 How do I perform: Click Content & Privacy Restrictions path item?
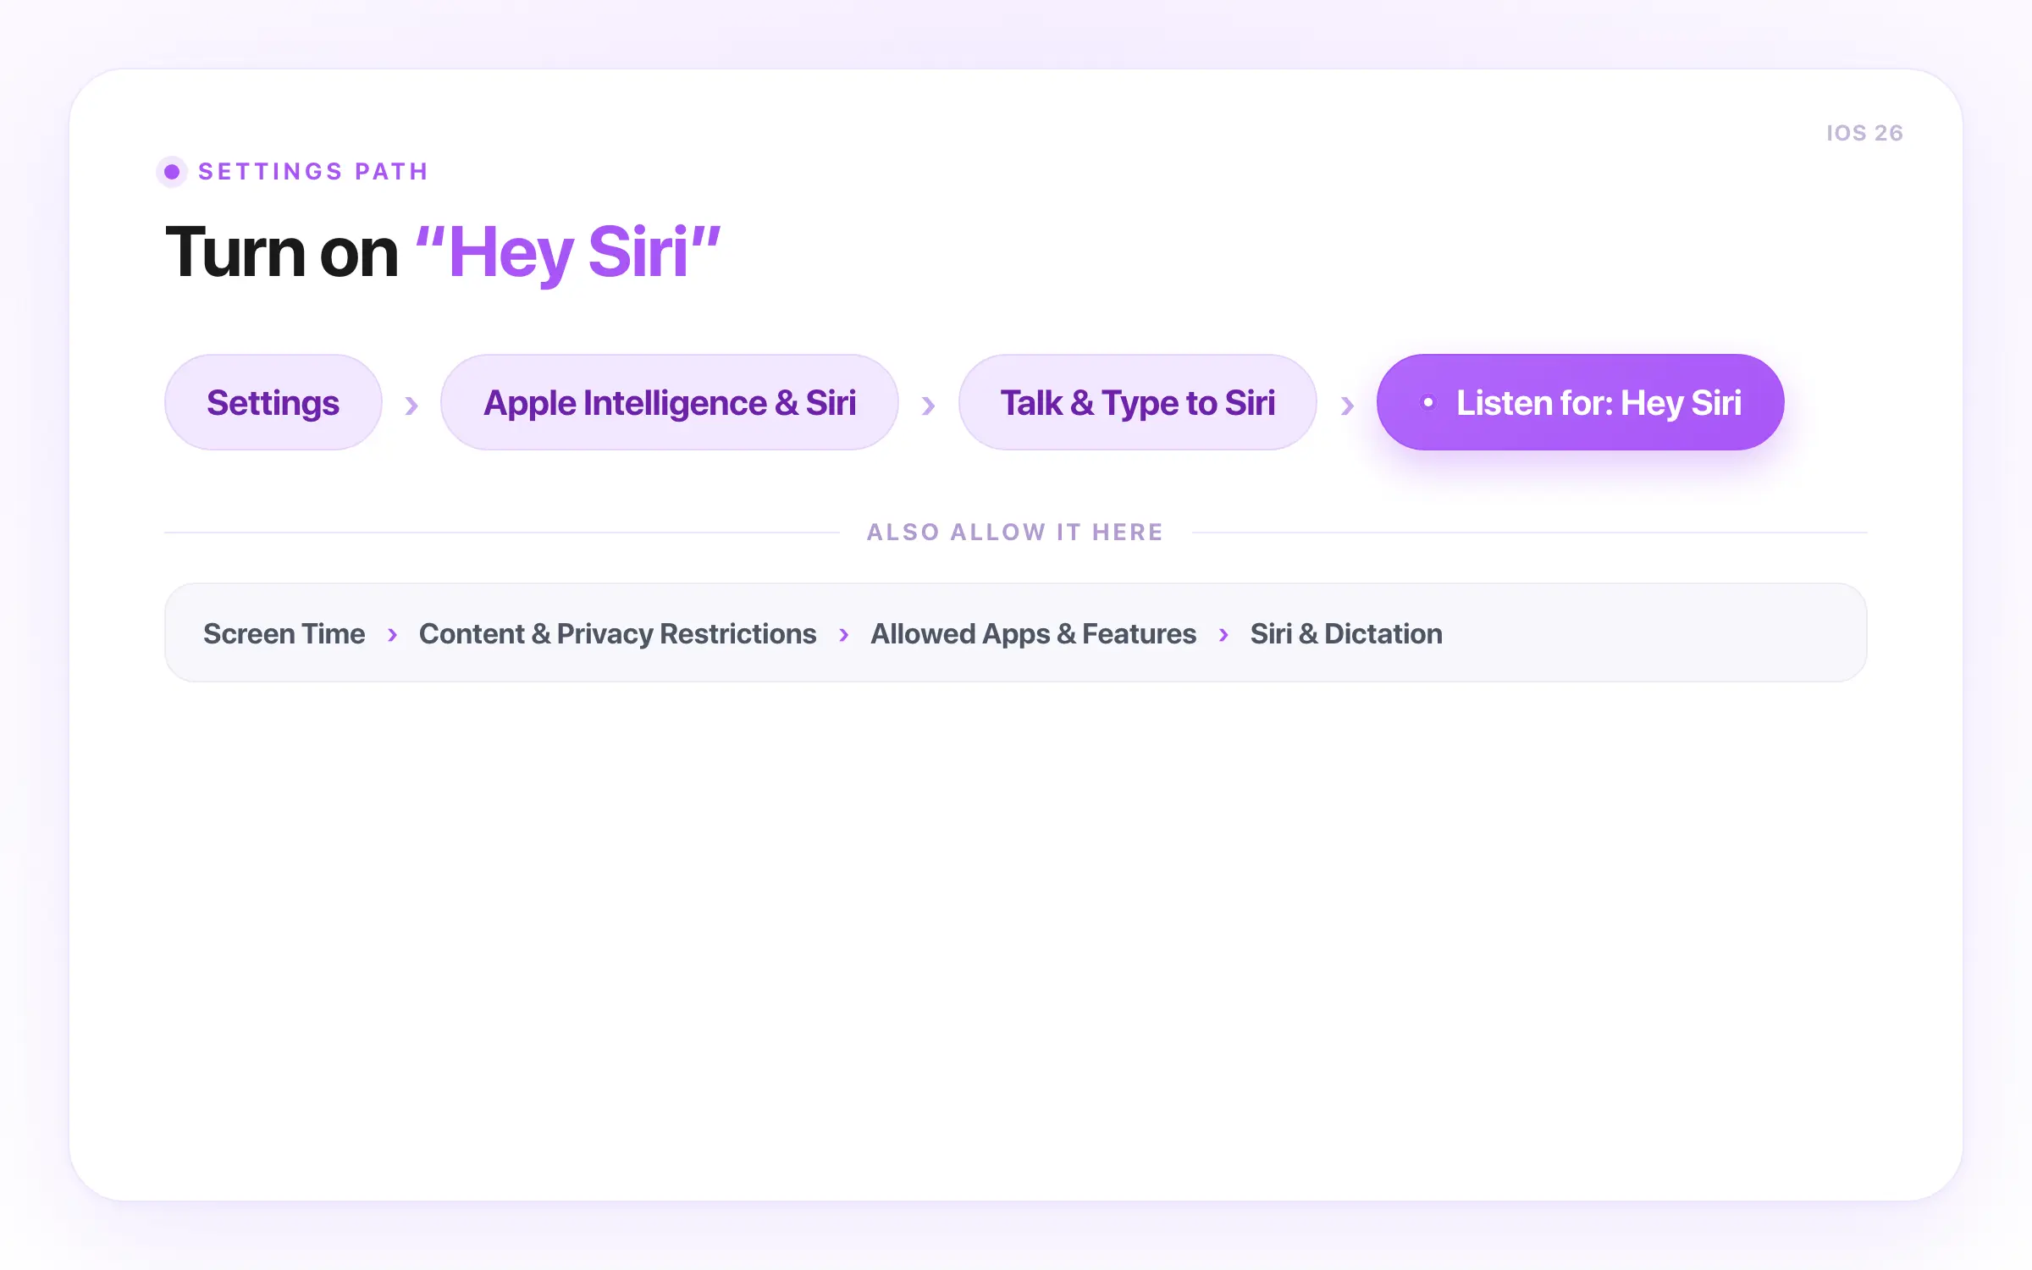[617, 633]
